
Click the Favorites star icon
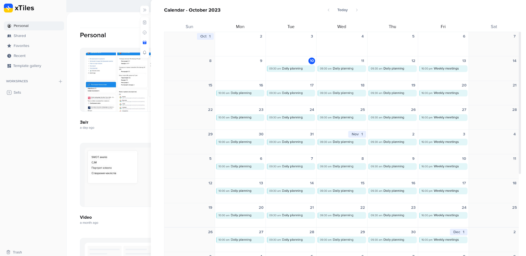(x=9, y=46)
